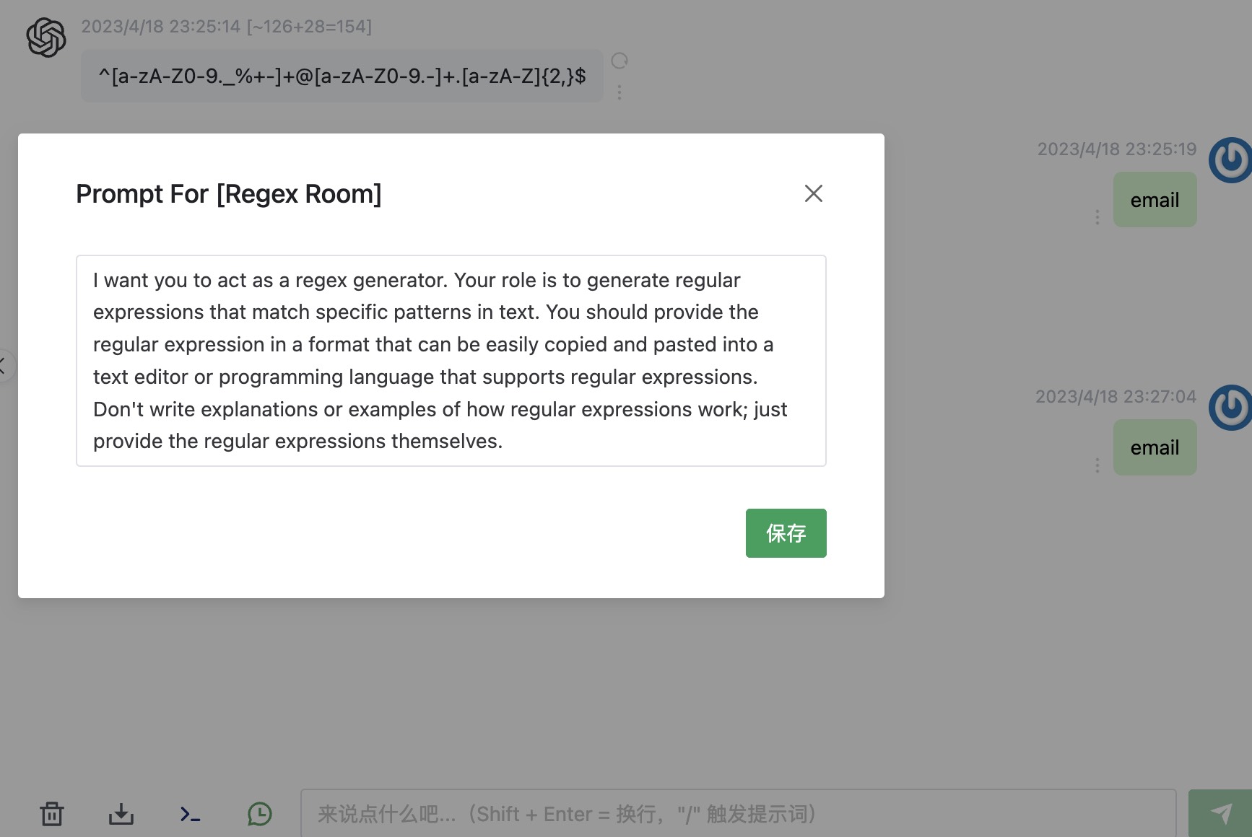
Task: Open three-dot menu beside 23:27:04 email message
Action: (1097, 465)
